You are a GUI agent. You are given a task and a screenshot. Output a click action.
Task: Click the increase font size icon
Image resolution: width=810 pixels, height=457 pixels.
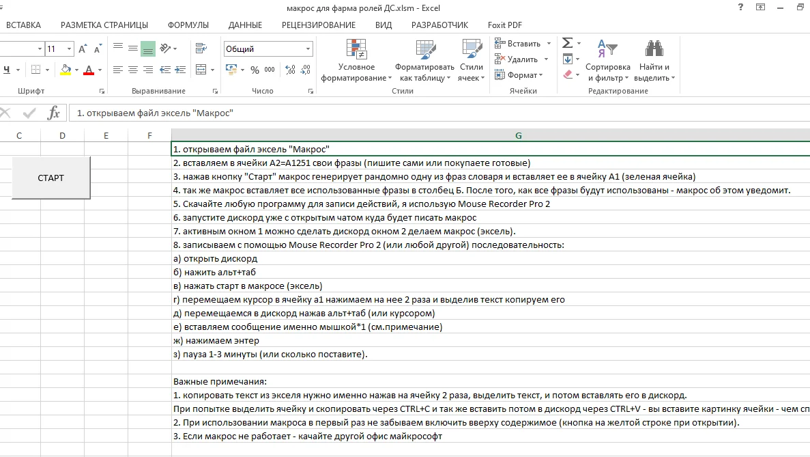83,49
